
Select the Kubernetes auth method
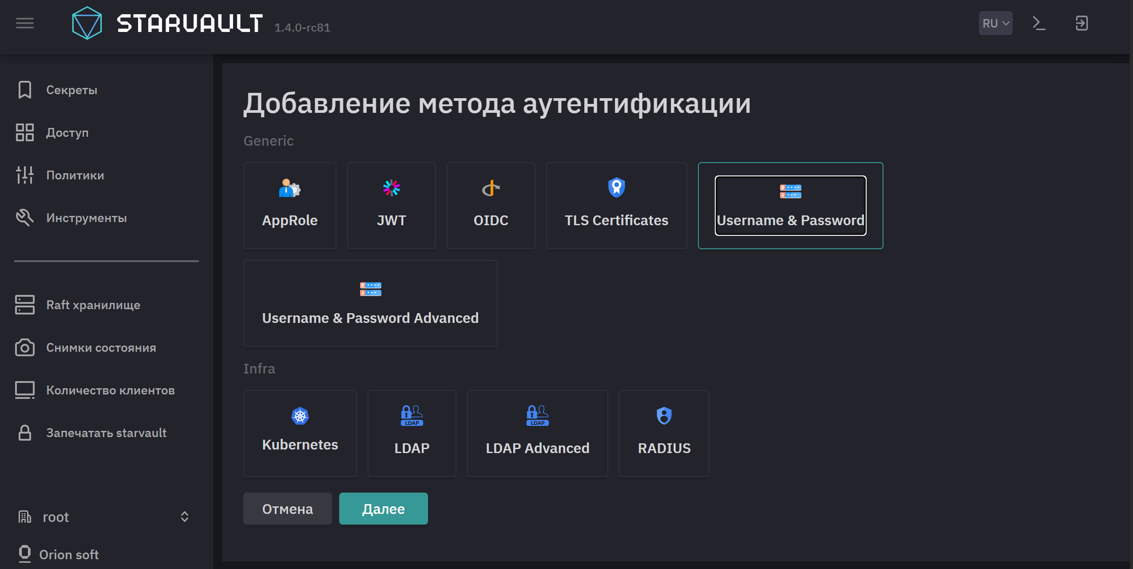tap(300, 434)
